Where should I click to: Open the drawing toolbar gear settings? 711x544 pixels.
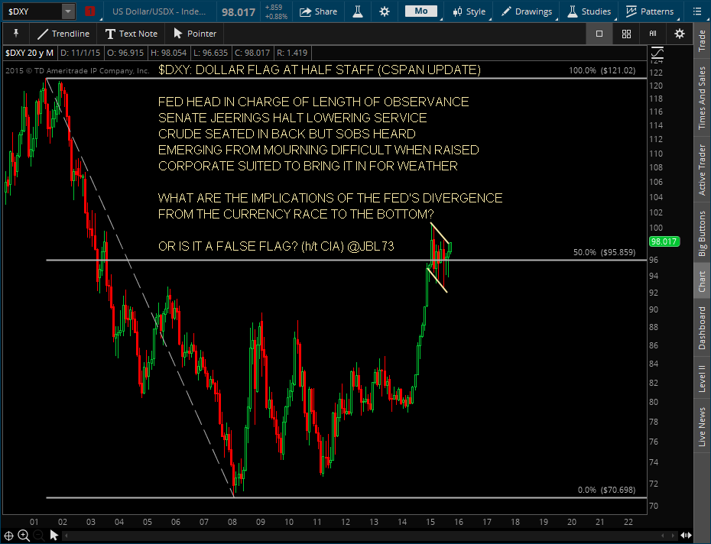coord(679,34)
